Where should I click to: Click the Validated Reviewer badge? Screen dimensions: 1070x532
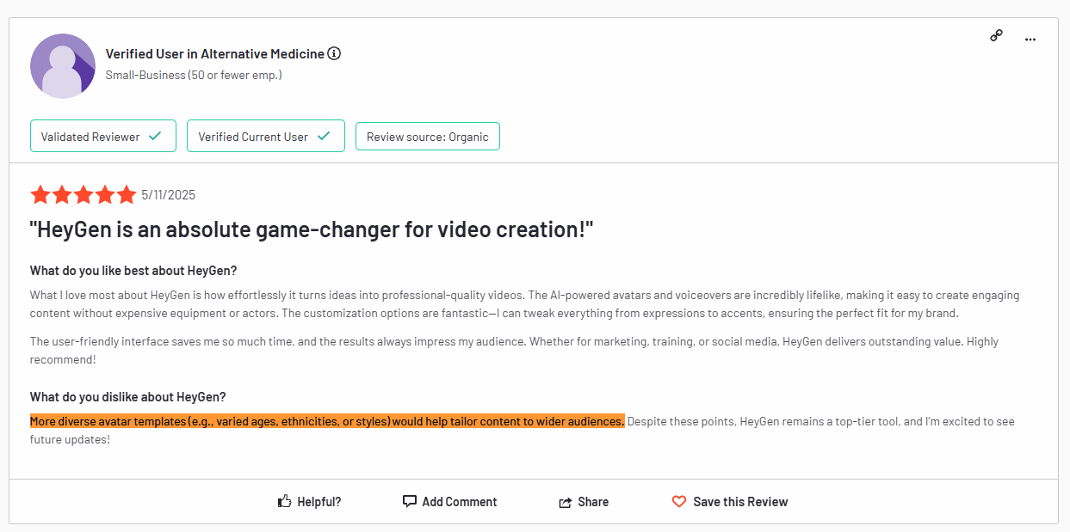(x=102, y=137)
